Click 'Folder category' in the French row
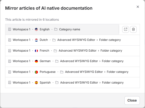145x108 pixels. (111, 51)
